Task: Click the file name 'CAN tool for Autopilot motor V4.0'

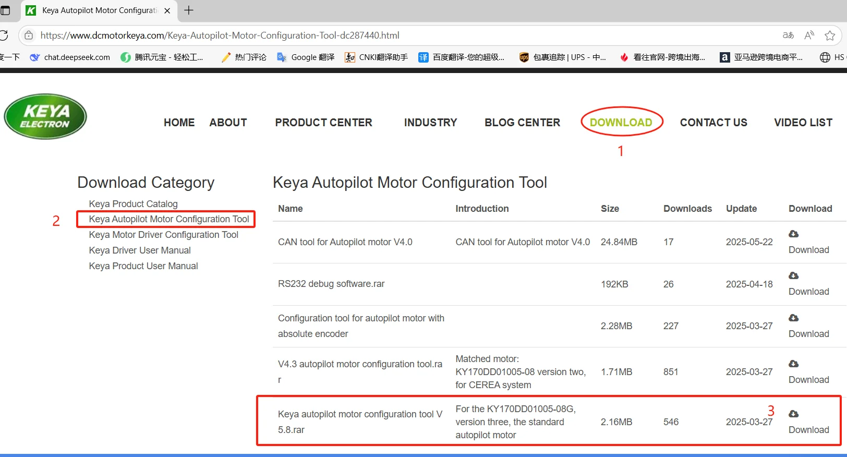Action: (x=345, y=242)
